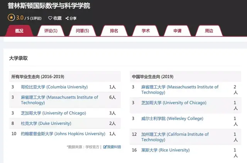Open the 申请 tab
247x163 pixels.
(178, 31)
